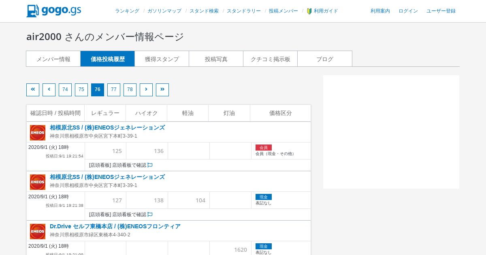This screenshot has height=255, width=486.
Task: Click regular price 127
Action: pos(117,200)
